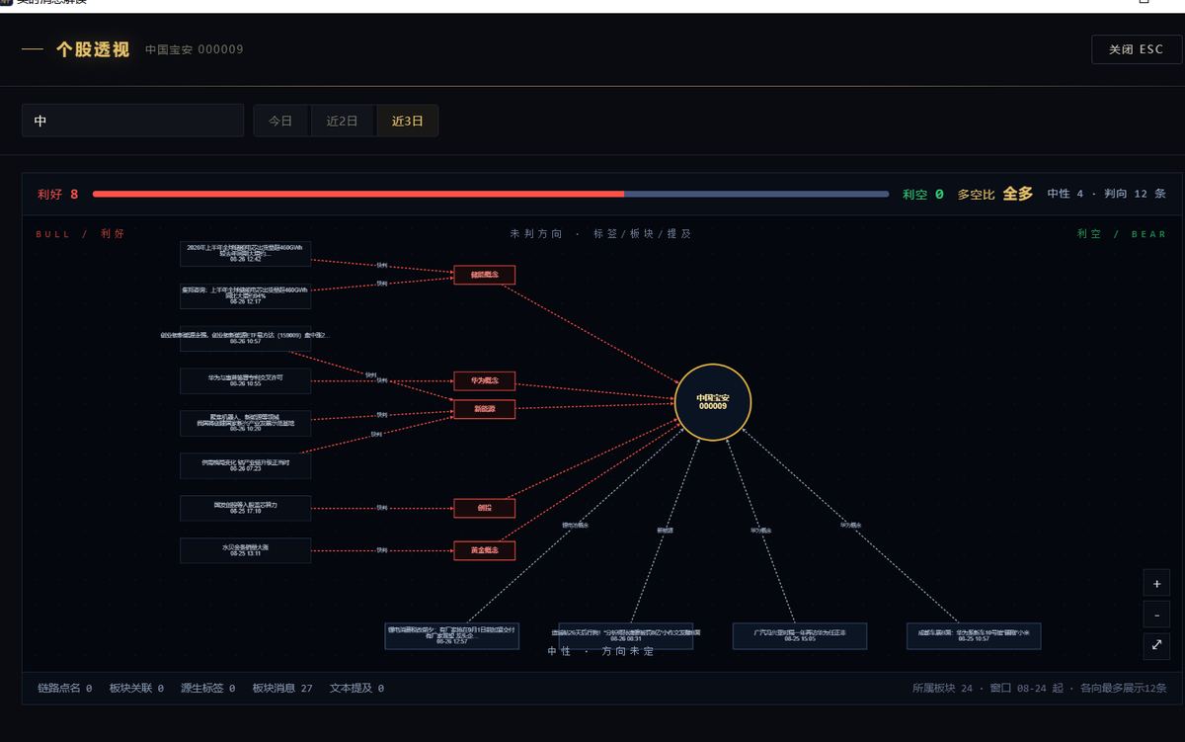This screenshot has width=1185, height=742.
Task: Select the red 新能源 tag node
Action: pos(484,408)
